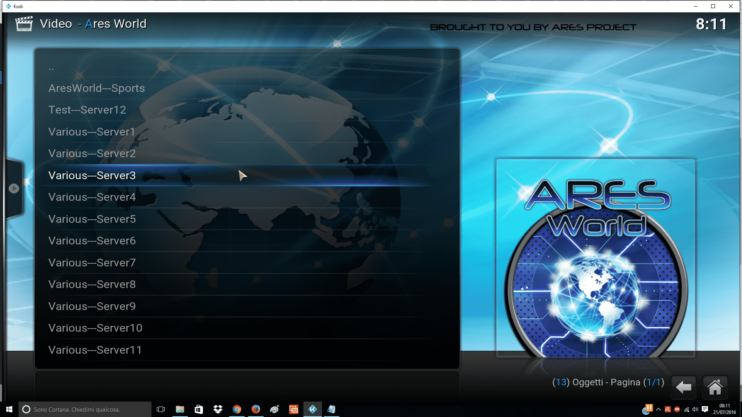Click the Ares World addon thumbnail
Screen dimensions: 742x417
click(596, 258)
